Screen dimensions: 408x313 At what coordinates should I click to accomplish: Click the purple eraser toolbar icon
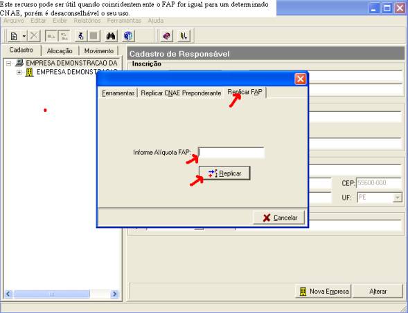click(x=166, y=36)
